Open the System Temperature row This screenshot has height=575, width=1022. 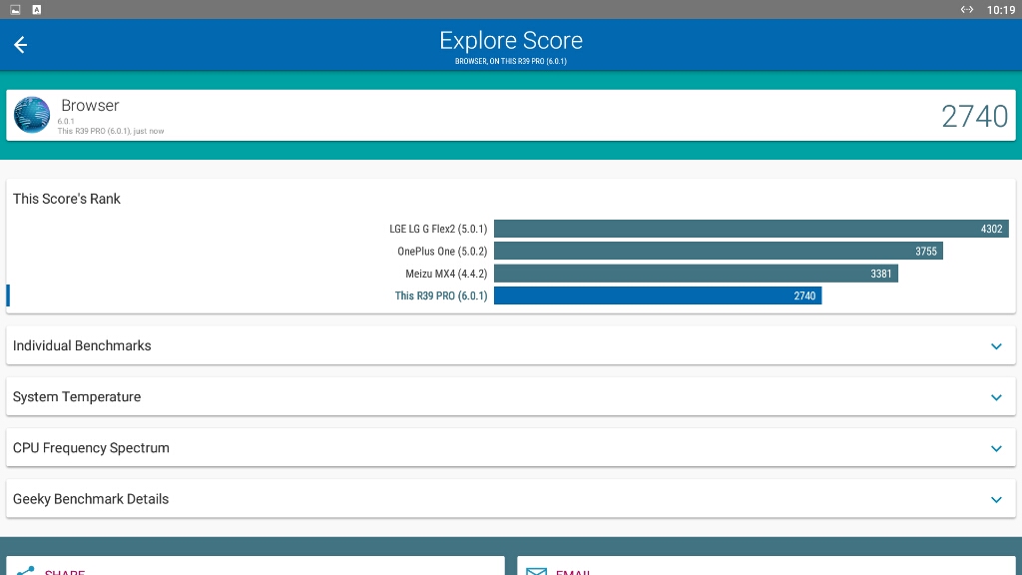[x=511, y=396]
